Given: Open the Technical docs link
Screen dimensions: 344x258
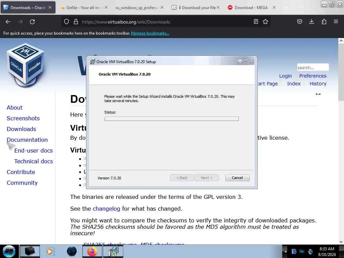Looking at the screenshot, I should coord(34,161).
